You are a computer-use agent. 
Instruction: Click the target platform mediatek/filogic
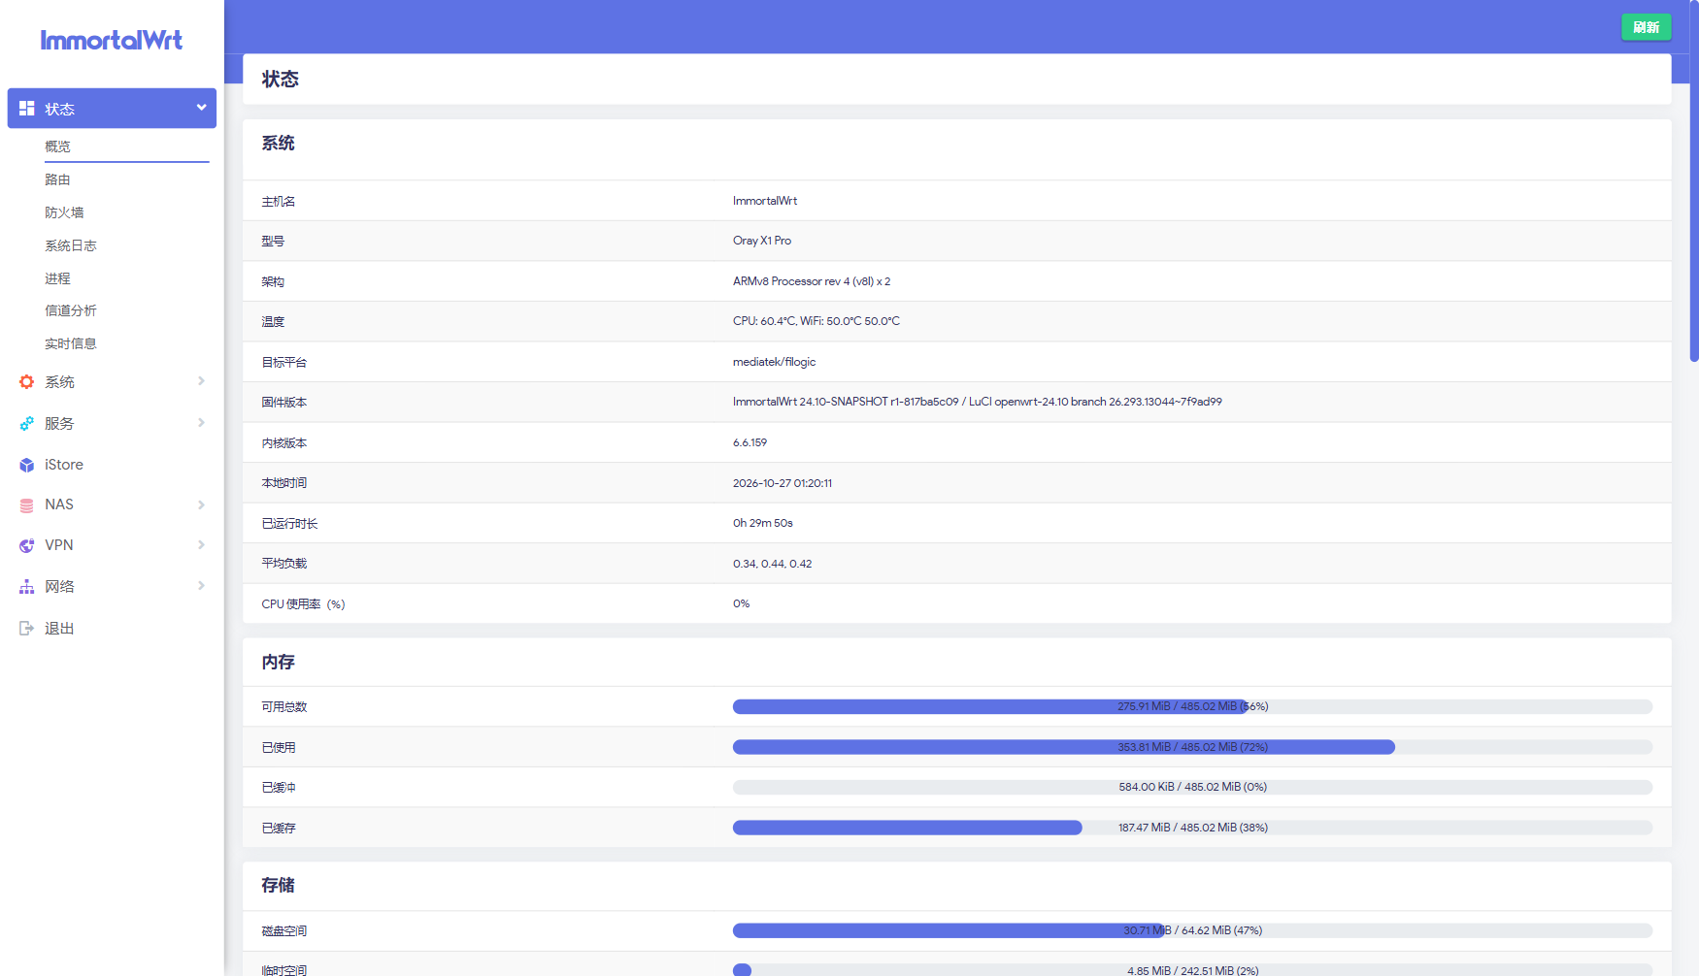coord(775,362)
